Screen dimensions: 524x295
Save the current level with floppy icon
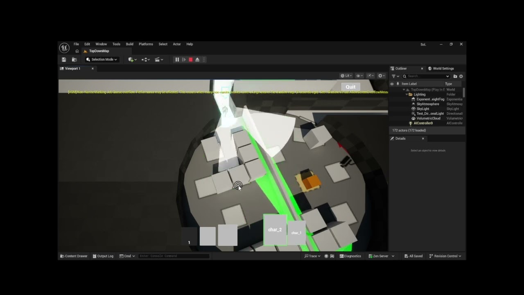[x=64, y=59]
